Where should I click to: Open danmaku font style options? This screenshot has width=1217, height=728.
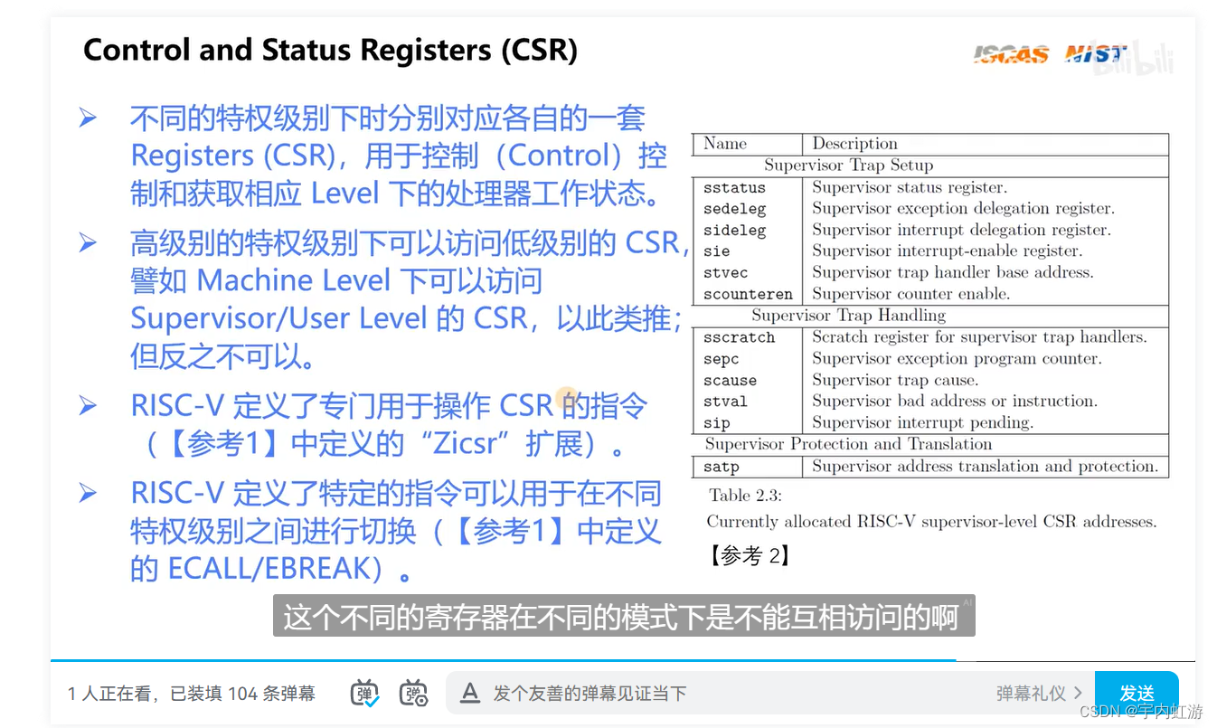point(470,694)
